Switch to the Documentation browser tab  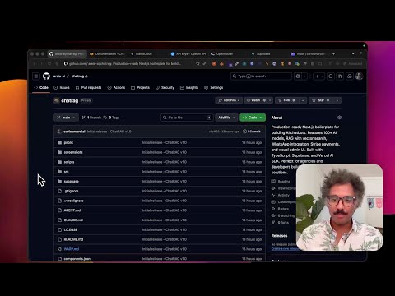click(x=107, y=53)
